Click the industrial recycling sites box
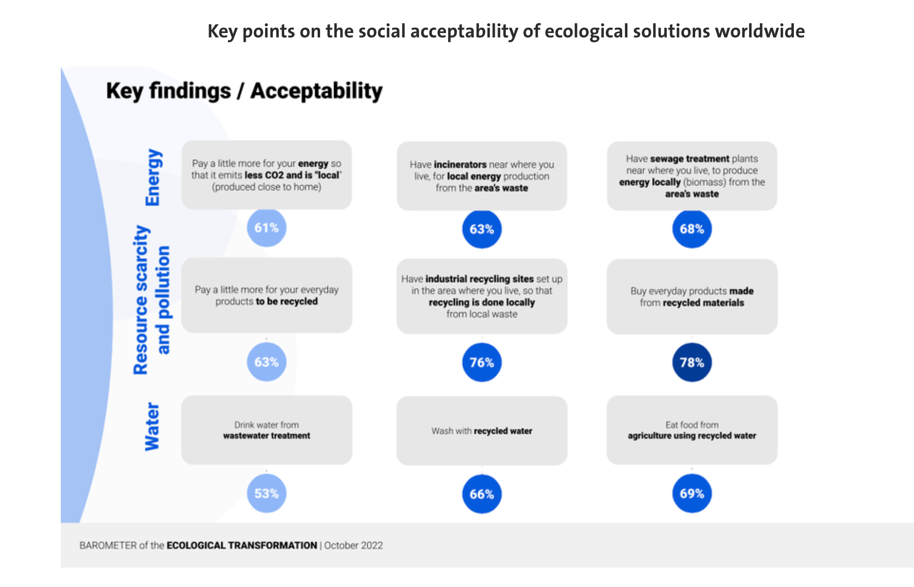 pyautogui.click(x=482, y=296)
